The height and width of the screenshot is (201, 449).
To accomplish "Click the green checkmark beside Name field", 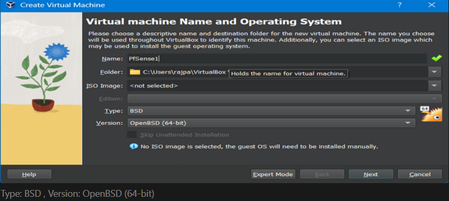I will tap(437, 58).
